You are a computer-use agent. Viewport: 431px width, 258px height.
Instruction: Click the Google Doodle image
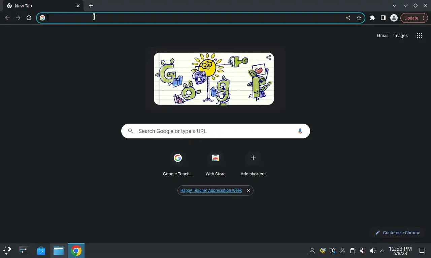(214, 79)
